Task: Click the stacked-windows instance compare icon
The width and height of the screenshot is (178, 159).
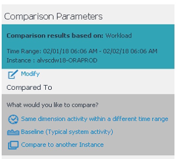Action: point(14,145)
